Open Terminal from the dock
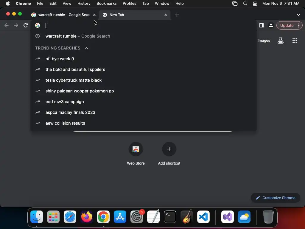Screen dimensions: 305x229 [170, 217]
